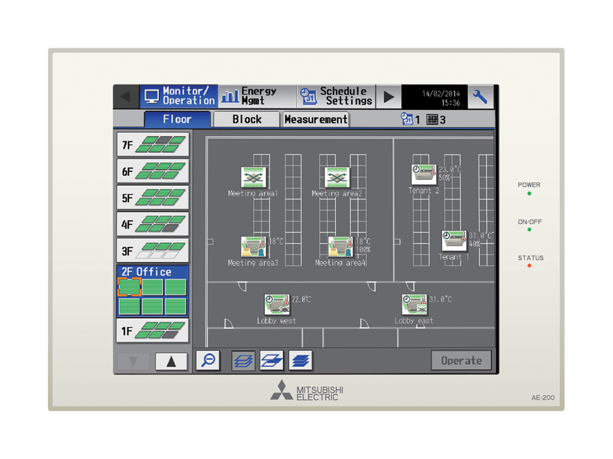Switch to the Measurement tab
This screenshot has height=459, width=613.
pos(316,119)
